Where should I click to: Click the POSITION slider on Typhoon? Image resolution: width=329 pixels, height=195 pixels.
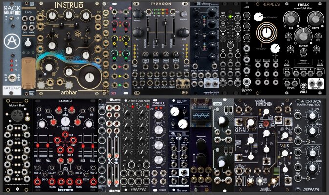(148, 30)
